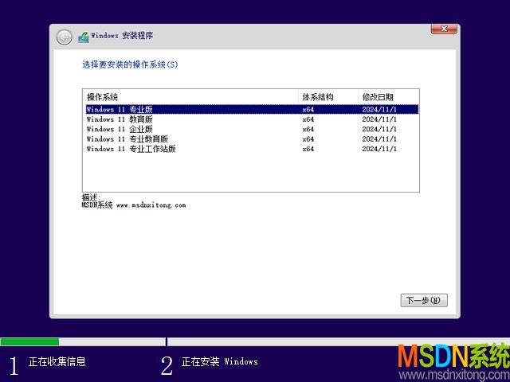Image resolution: width=510 pixels, height=382 pixels.
Task: Click the 体系结构 column header
Action: (x=328, y=97)
